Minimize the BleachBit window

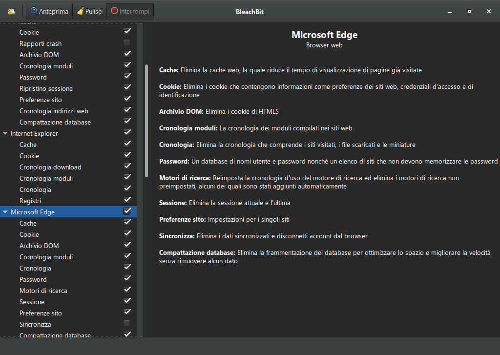tap(450, 12)
